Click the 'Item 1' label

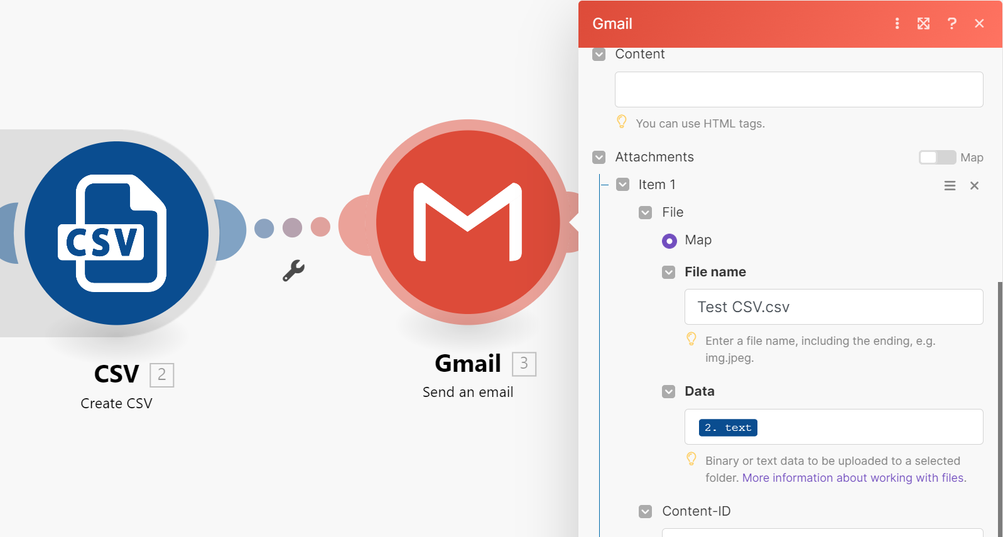click(x=657, y=185)
